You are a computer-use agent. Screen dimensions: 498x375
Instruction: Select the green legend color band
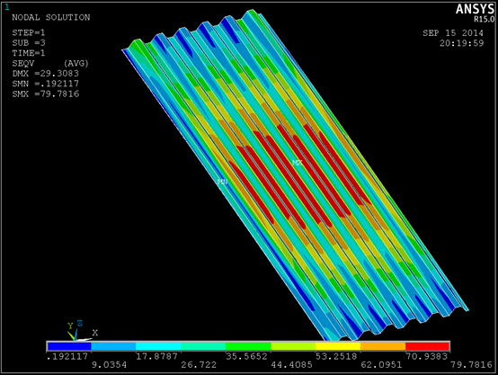pos(248,346)
